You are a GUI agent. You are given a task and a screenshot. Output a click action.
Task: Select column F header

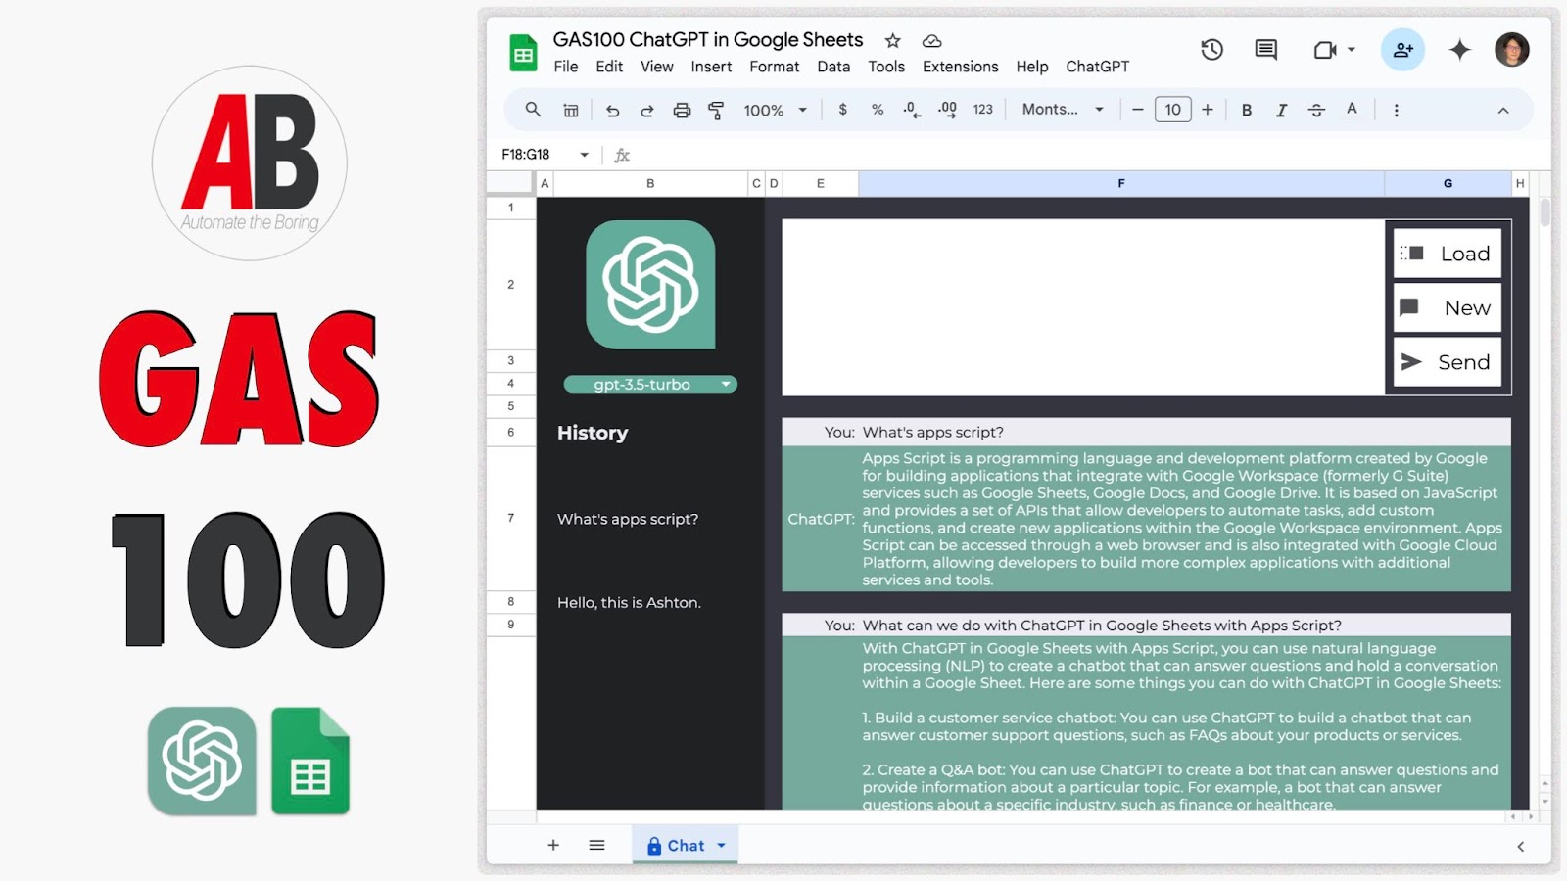click(1121, 183)
